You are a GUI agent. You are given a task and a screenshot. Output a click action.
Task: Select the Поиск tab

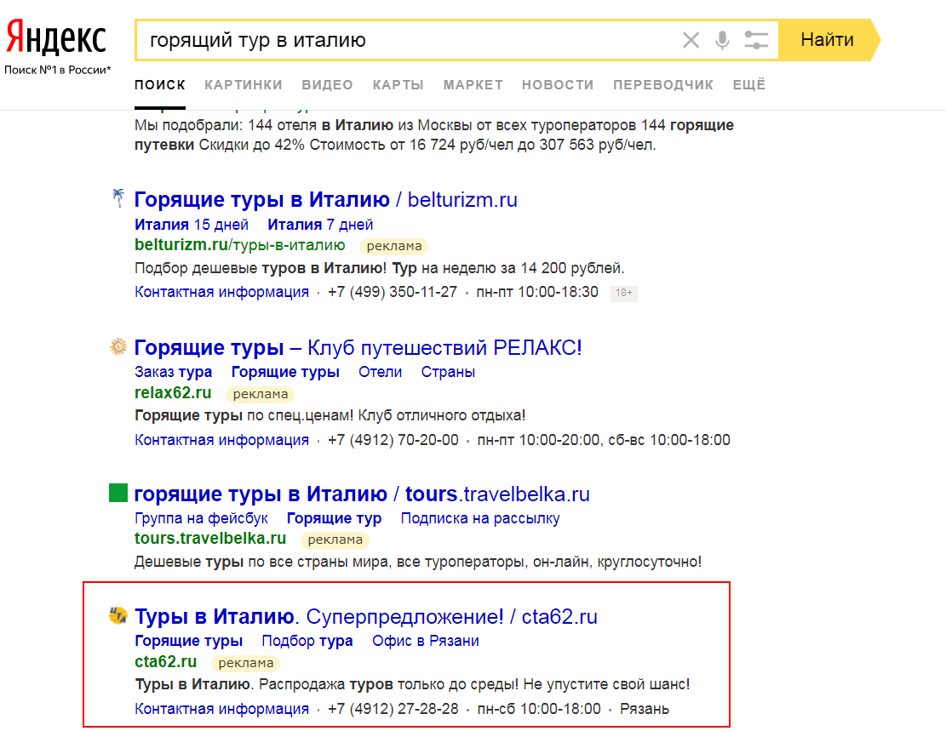[x=160, y=85]
